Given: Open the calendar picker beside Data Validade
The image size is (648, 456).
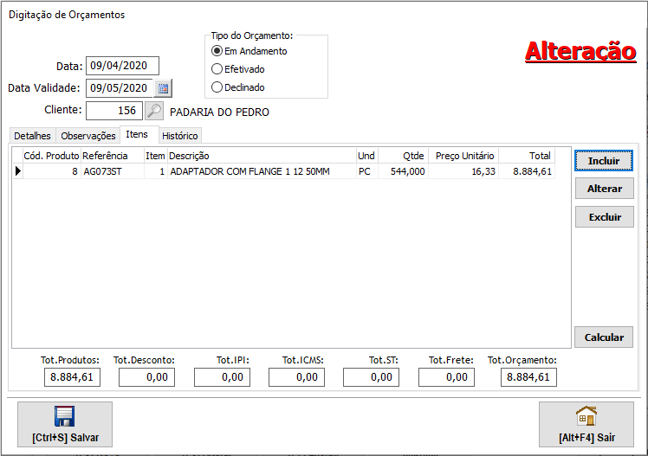Looking at the screenshot, I should coord(163,88).
